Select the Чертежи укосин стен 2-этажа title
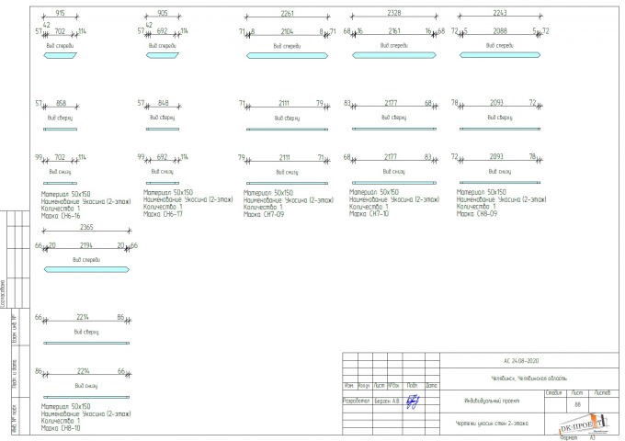The height and width of the screenshot is (441, 625). 492,423
